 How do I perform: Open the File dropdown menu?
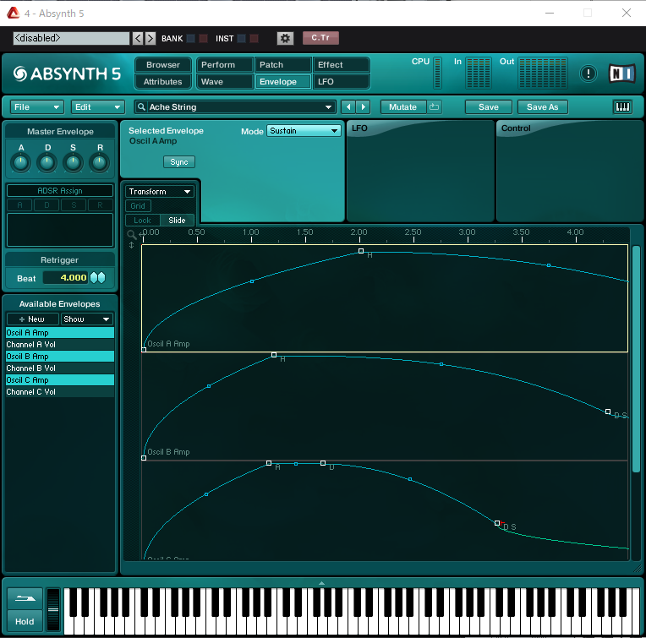click(36, 107)
